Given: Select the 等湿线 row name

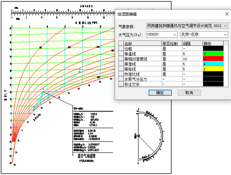Looking at the screenshot, I should pyautogui.click(x=143, y=64).
